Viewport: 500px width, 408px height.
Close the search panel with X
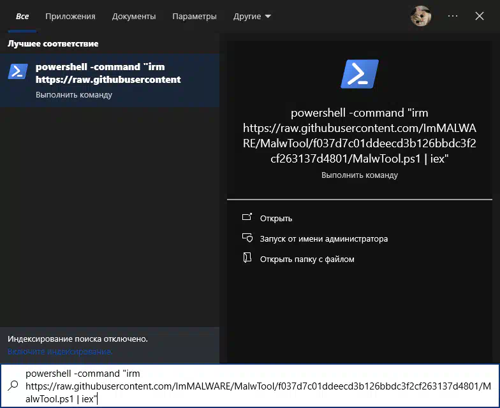coord(480,16)
